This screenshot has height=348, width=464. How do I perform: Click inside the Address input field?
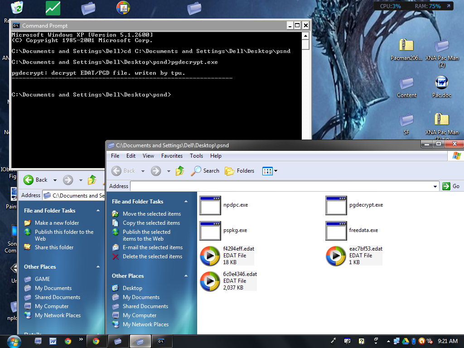pos(281,186)
